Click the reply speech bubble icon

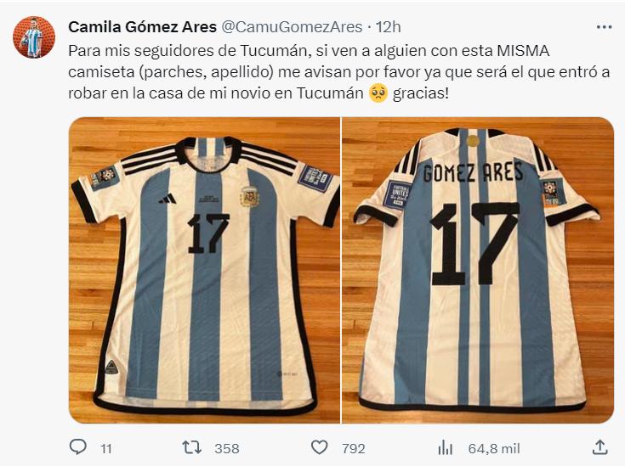tap(77, 447)
